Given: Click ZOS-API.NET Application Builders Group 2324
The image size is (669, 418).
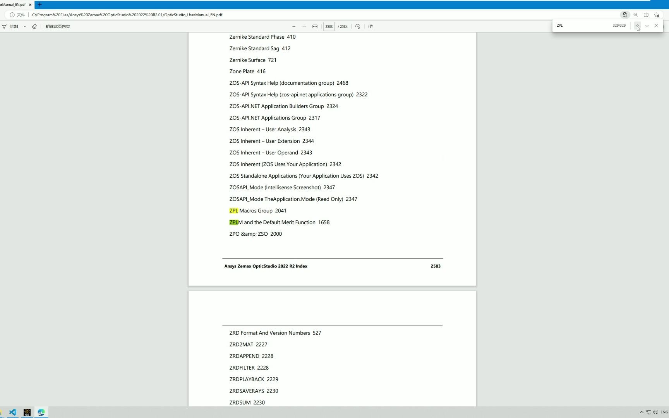Looking at the screenshot, I should pos(284,106).
